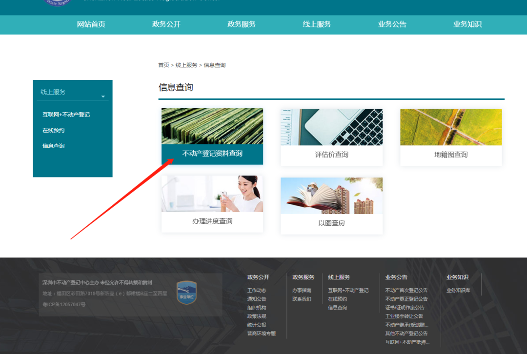Open the 评估价查询 card label
The height and width of the screenshot is (354, 527).
[x=331, y=155]
